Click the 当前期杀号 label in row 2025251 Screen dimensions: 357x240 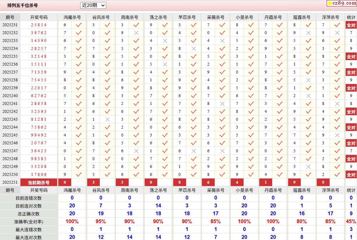[39, 183]
